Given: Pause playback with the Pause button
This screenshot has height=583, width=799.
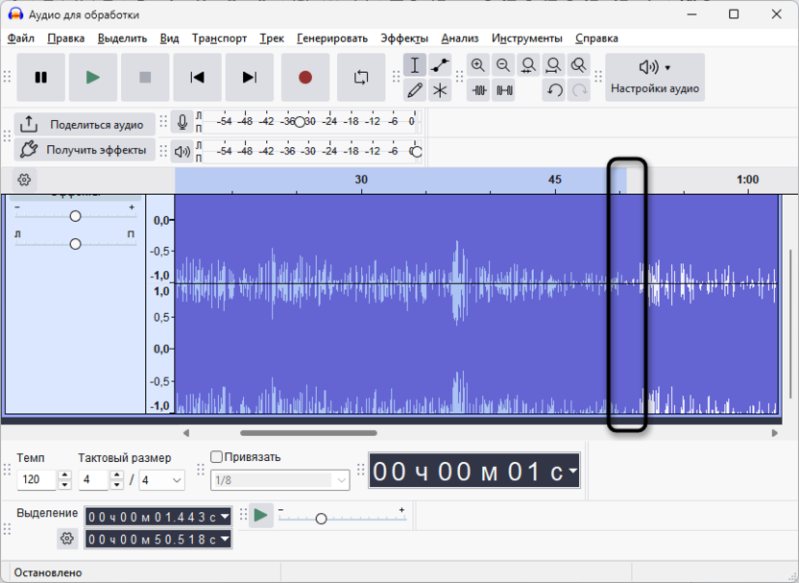Looking at the screenshot, I should 41,78.
